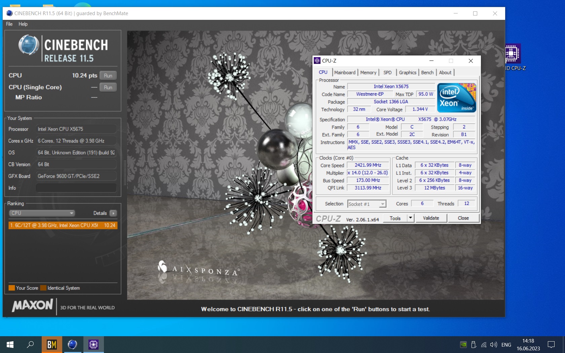Run the CPU multi-core test
Image resolution: width=565 pixels, height=353 pixels.
tap(108, 76)
